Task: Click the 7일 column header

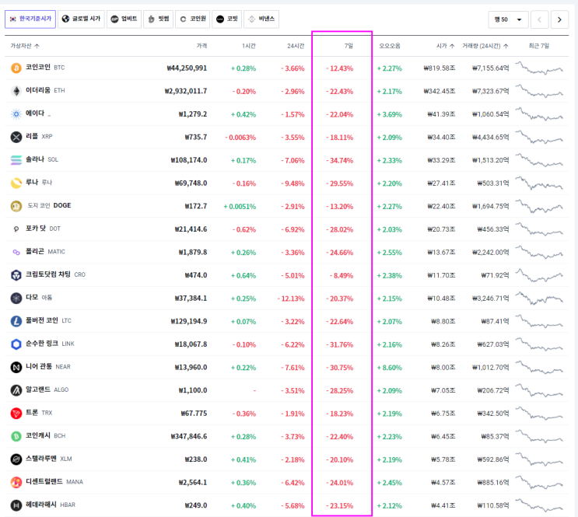Action: coord(349,46)
